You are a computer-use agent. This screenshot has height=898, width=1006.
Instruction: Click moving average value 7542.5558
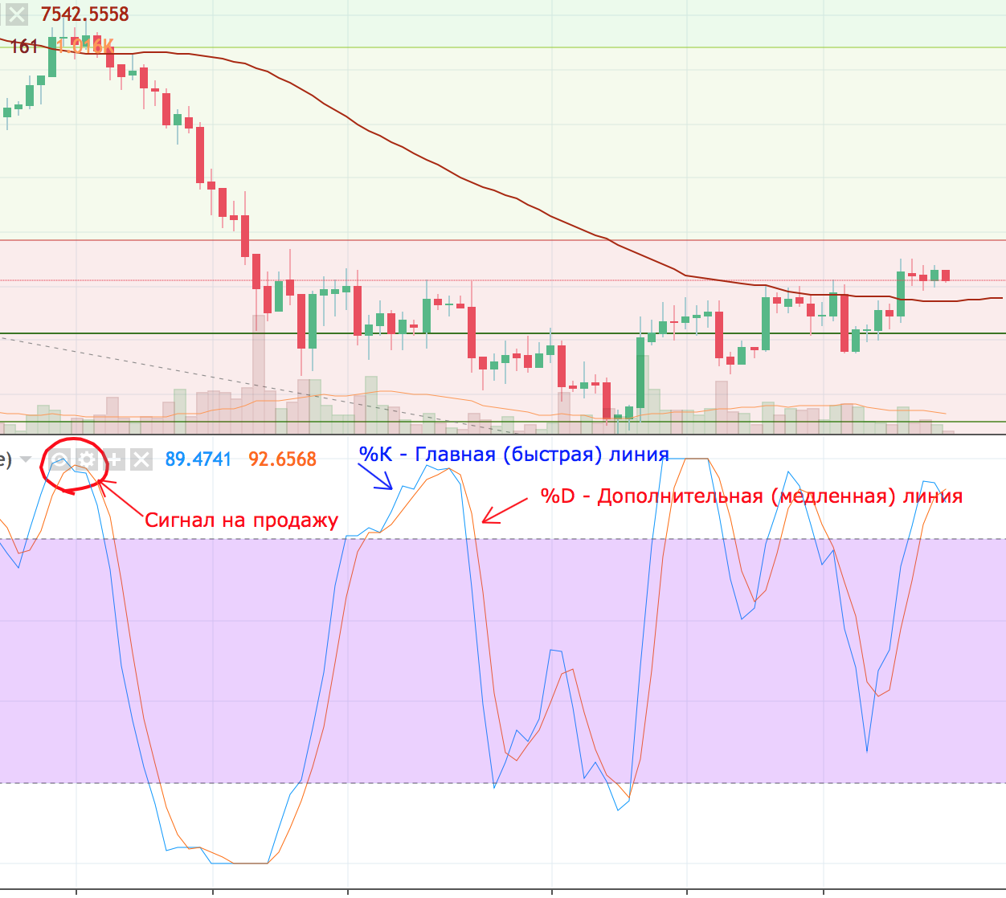[84, 14]
